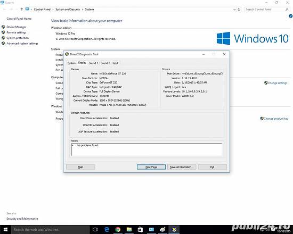Open the Windows Store taskbar icon
Viewport: 293px width, 234px height.
140,230
